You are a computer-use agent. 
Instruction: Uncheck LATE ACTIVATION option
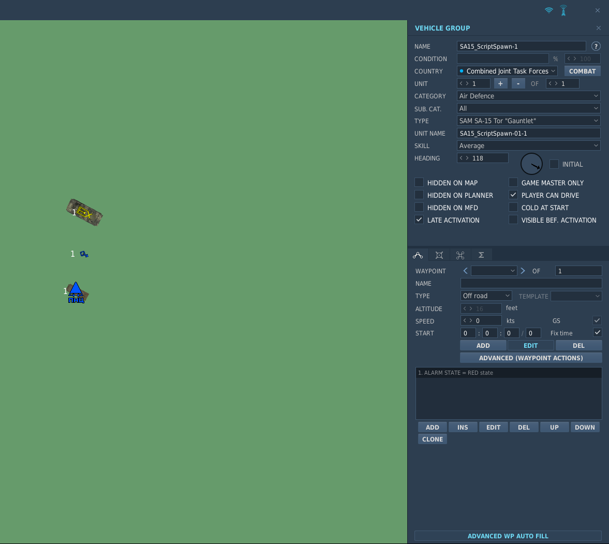point(419,219)
